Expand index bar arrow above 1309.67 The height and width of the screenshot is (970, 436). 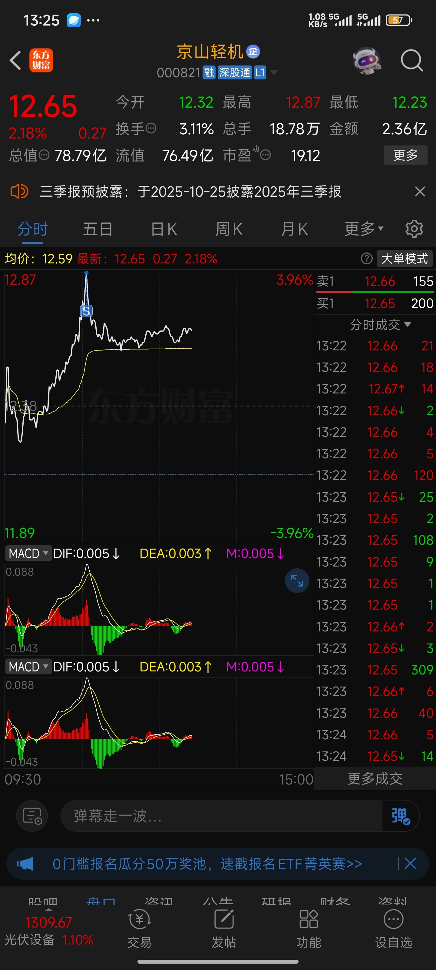(48, 910)
